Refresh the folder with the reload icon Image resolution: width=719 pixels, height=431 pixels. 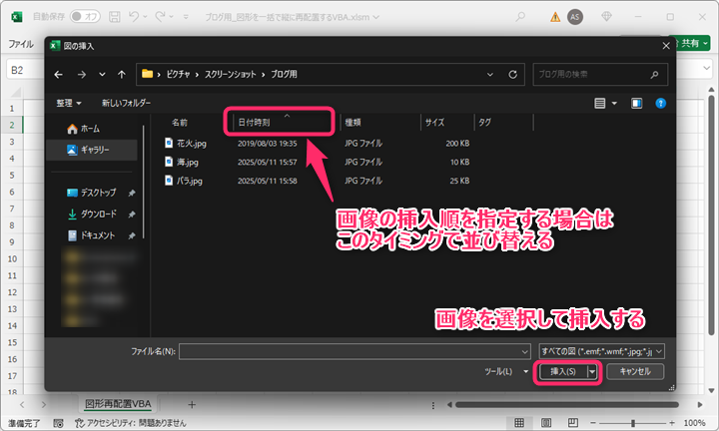(x=511, y=74)
